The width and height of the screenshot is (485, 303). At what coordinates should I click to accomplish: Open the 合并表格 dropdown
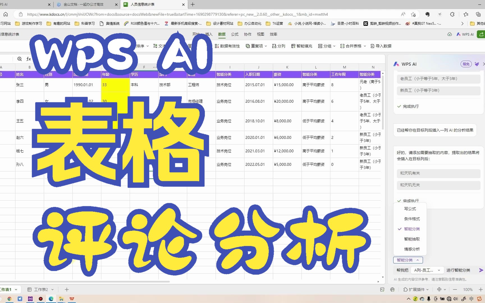click(x=353, y=46)
